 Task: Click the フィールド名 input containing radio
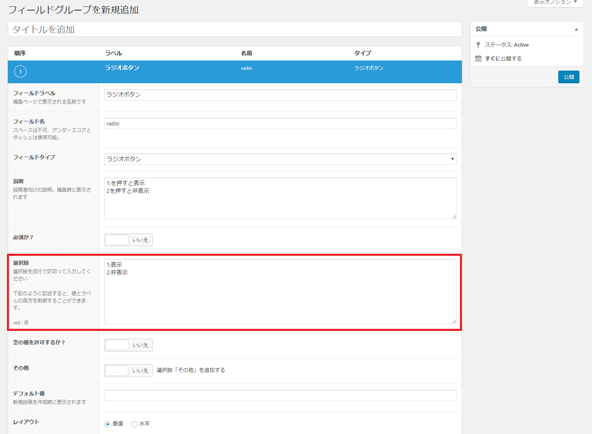[x=280, y=123]
